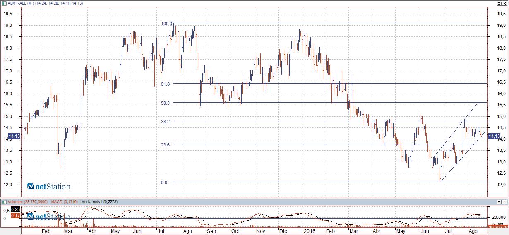This screenshot has height=235, width=509.
Task: Click the Oct marker on time axis
Action: 235,232
